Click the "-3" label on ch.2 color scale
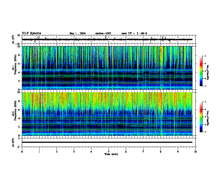The height and width of the screenshot is (170, 220). 205,102
